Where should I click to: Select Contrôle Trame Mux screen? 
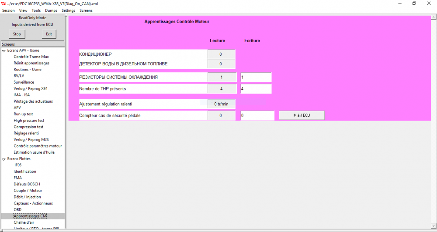point(31,57)
